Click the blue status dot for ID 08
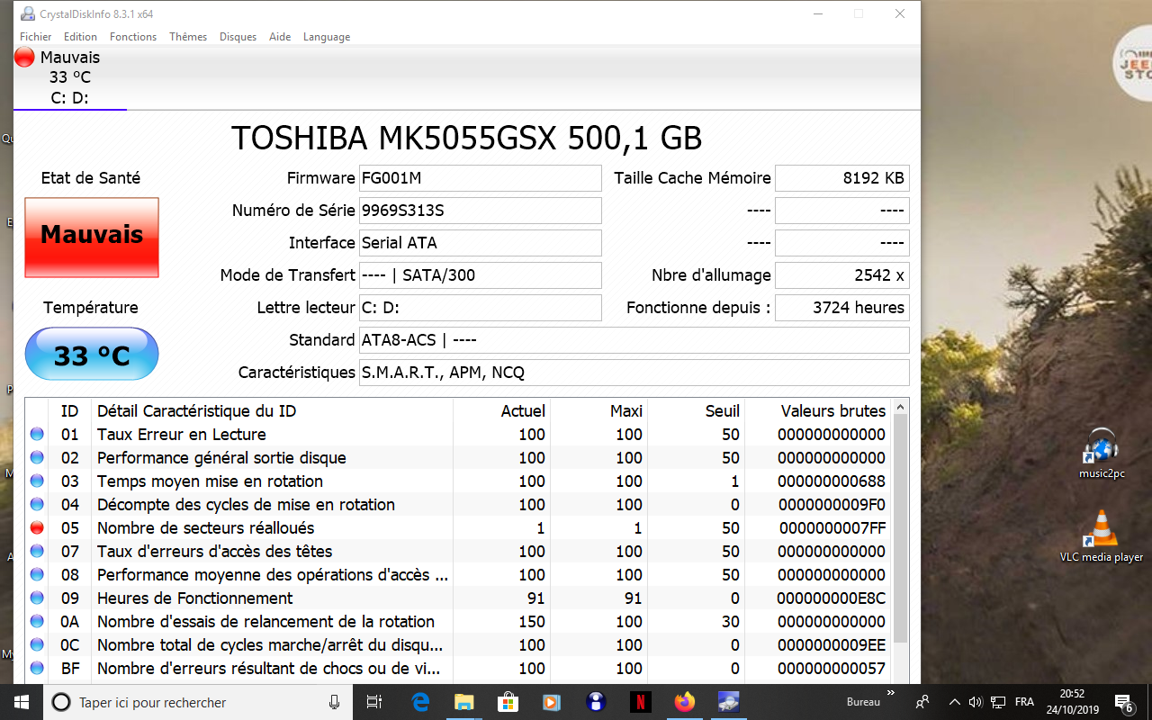The width and height of the screenshot is (1152, 720). [x=37, y=575]
